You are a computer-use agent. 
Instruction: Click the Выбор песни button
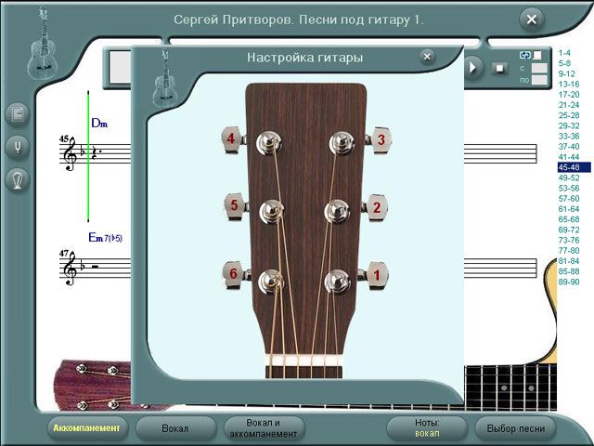point(515,428)
